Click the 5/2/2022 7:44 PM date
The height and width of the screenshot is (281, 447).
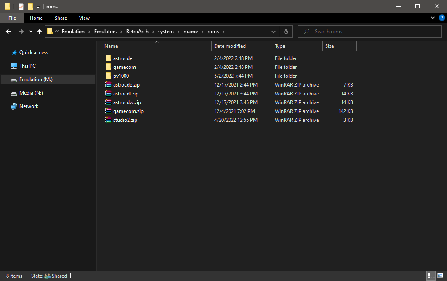pyautogui.click(x=233, y=76)
